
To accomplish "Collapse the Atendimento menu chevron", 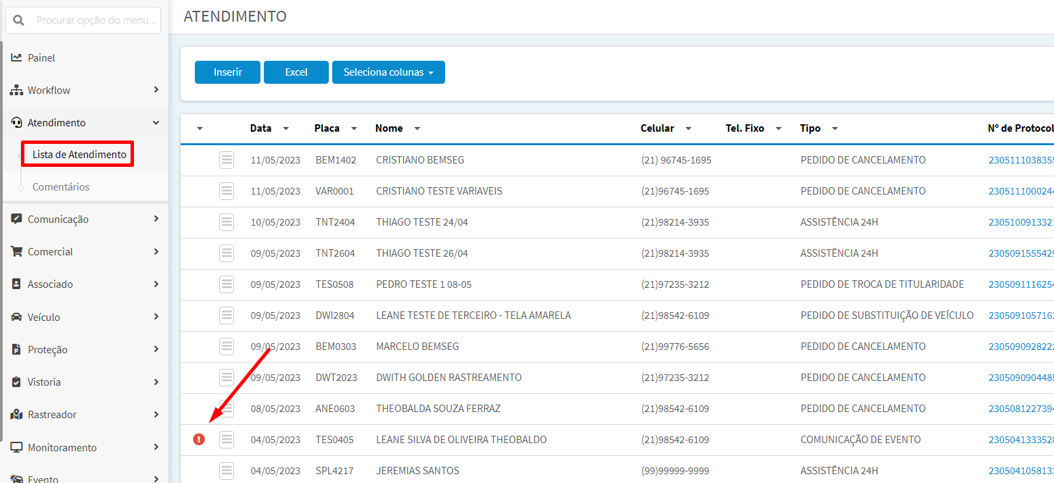I will pos(156,122).
